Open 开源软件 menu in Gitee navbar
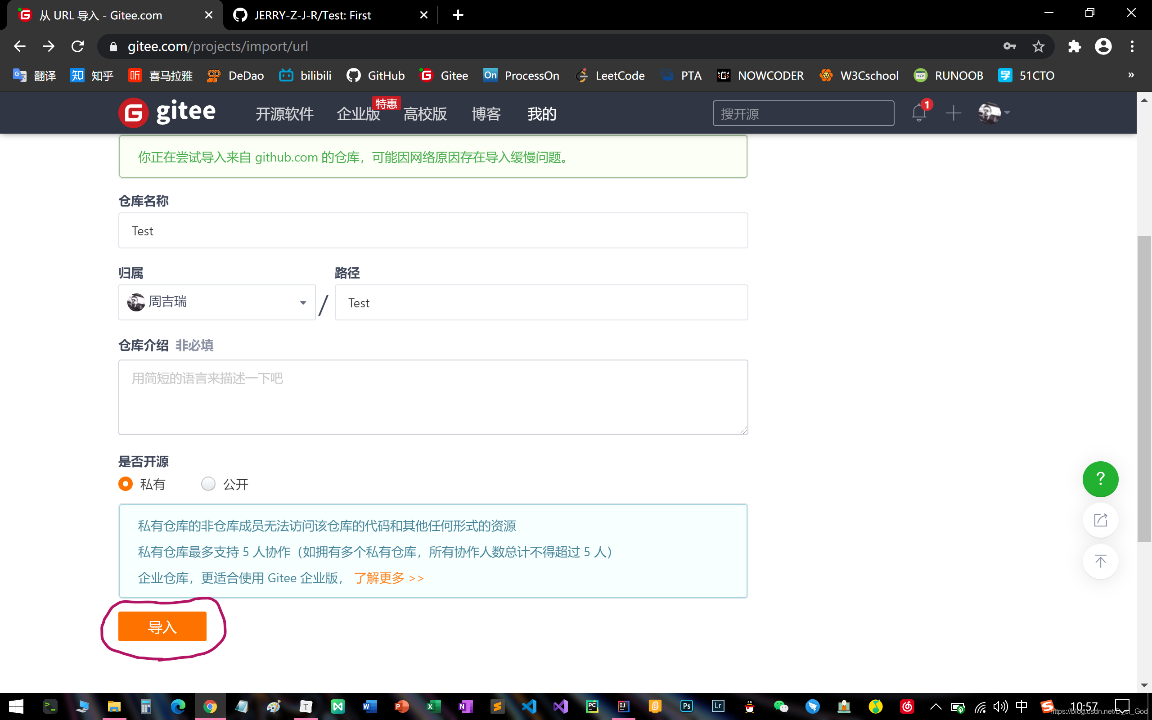Image resolution: width=1152 pixels, height=720 pixels. [x=284, y=114]
